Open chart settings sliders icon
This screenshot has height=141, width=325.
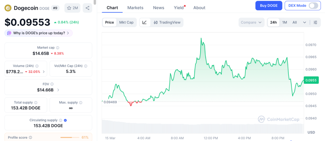click(x=315, y=22)
